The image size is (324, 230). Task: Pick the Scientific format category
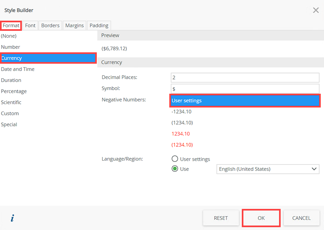(11, 102)
